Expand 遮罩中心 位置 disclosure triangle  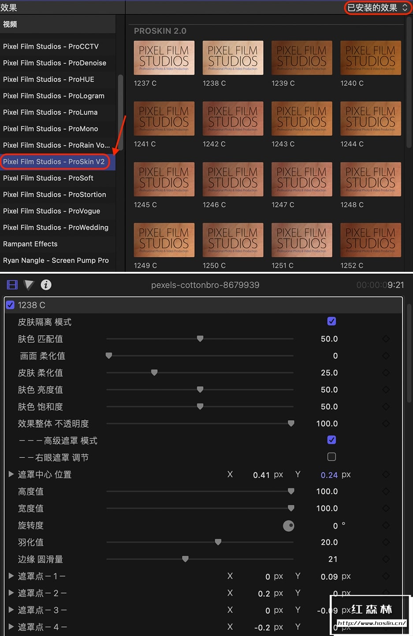point(11,474)
